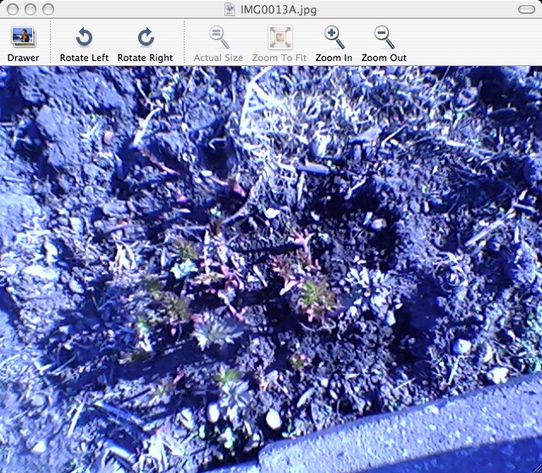Close the IMG0013A.jpg window
Viewport: 542px width, 473px height.
12,9
